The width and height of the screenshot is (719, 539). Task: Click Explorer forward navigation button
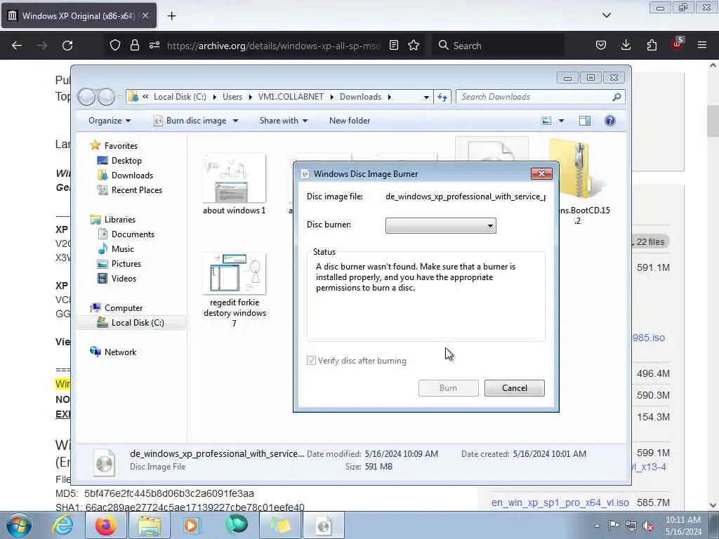[x=106, y=97]
